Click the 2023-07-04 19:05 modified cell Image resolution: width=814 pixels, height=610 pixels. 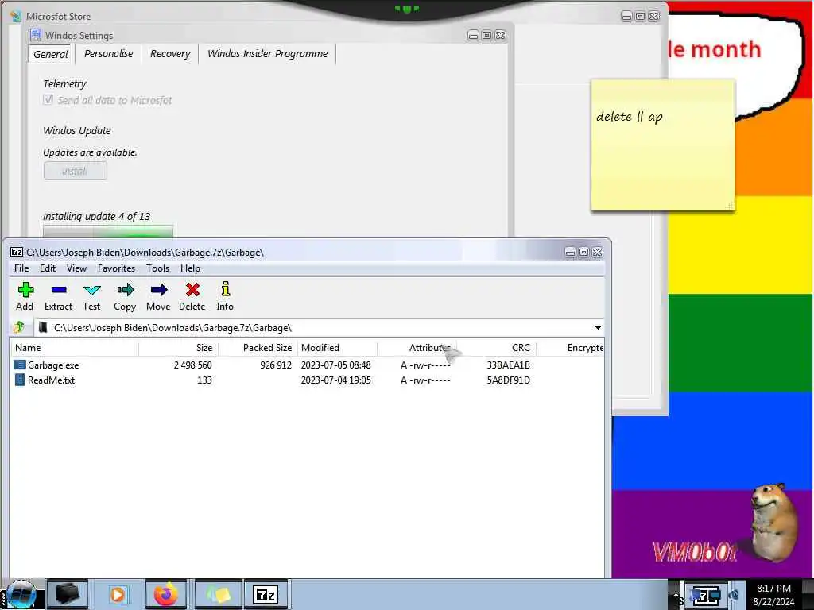click(x=336, y=380)
